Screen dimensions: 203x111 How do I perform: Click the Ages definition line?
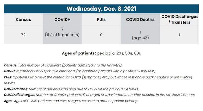pos(71,101)
